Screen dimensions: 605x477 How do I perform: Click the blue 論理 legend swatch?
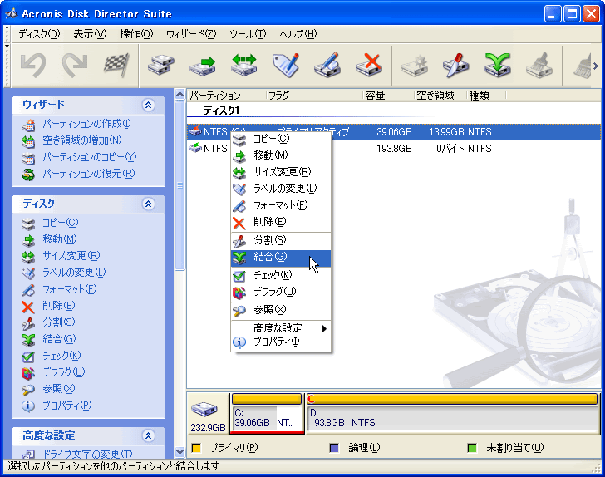coord(334,448)
